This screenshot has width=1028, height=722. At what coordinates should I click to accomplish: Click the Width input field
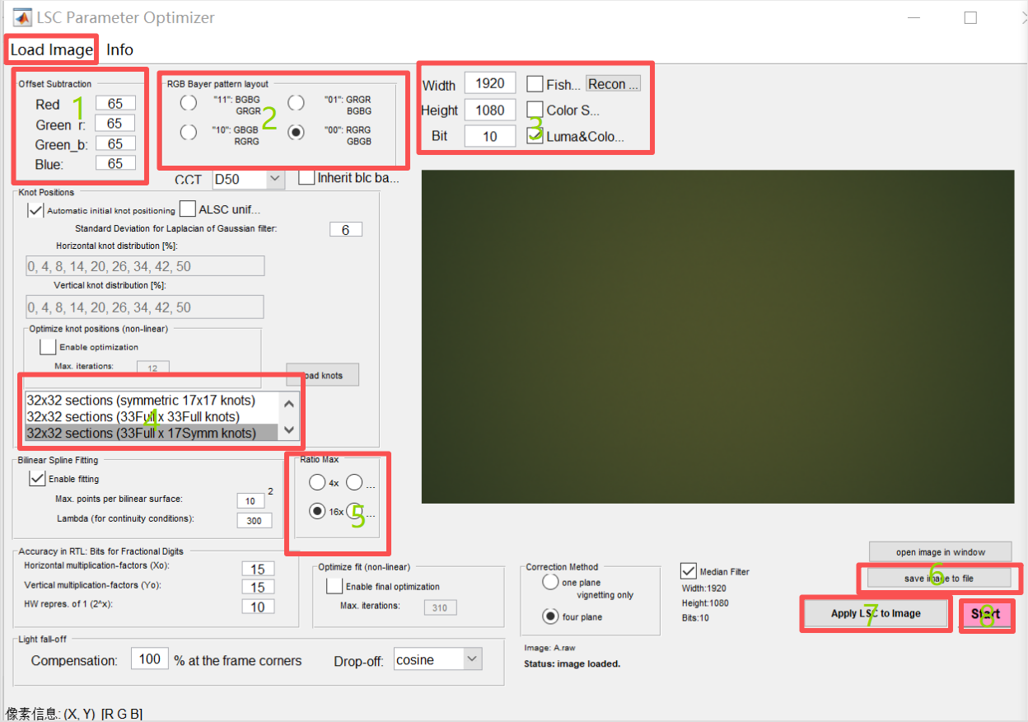(490, 83)
